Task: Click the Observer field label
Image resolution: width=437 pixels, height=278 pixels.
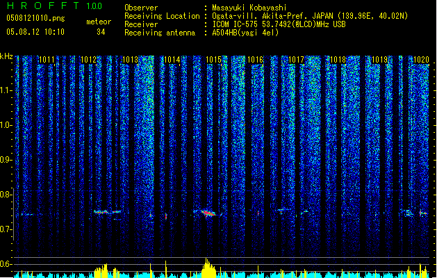Action: (141, 8)
